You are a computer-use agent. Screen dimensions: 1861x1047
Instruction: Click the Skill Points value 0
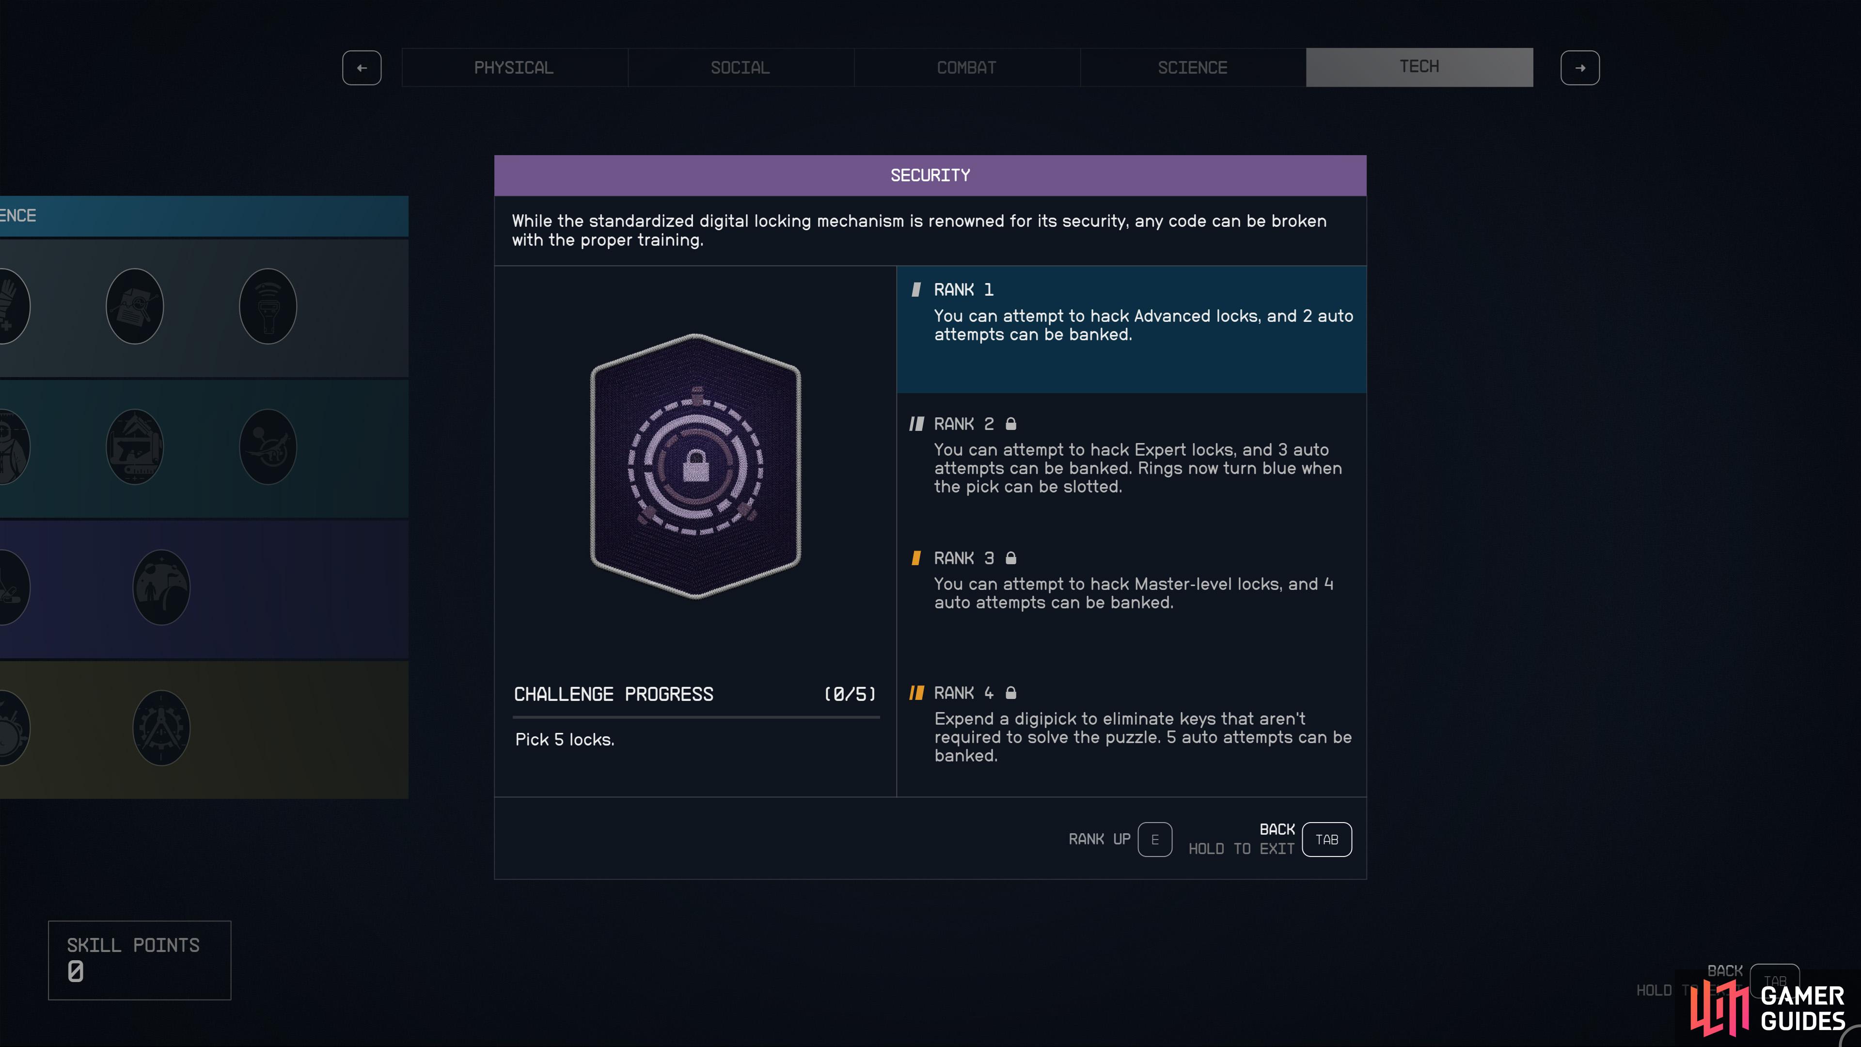[x=76, y=972]
